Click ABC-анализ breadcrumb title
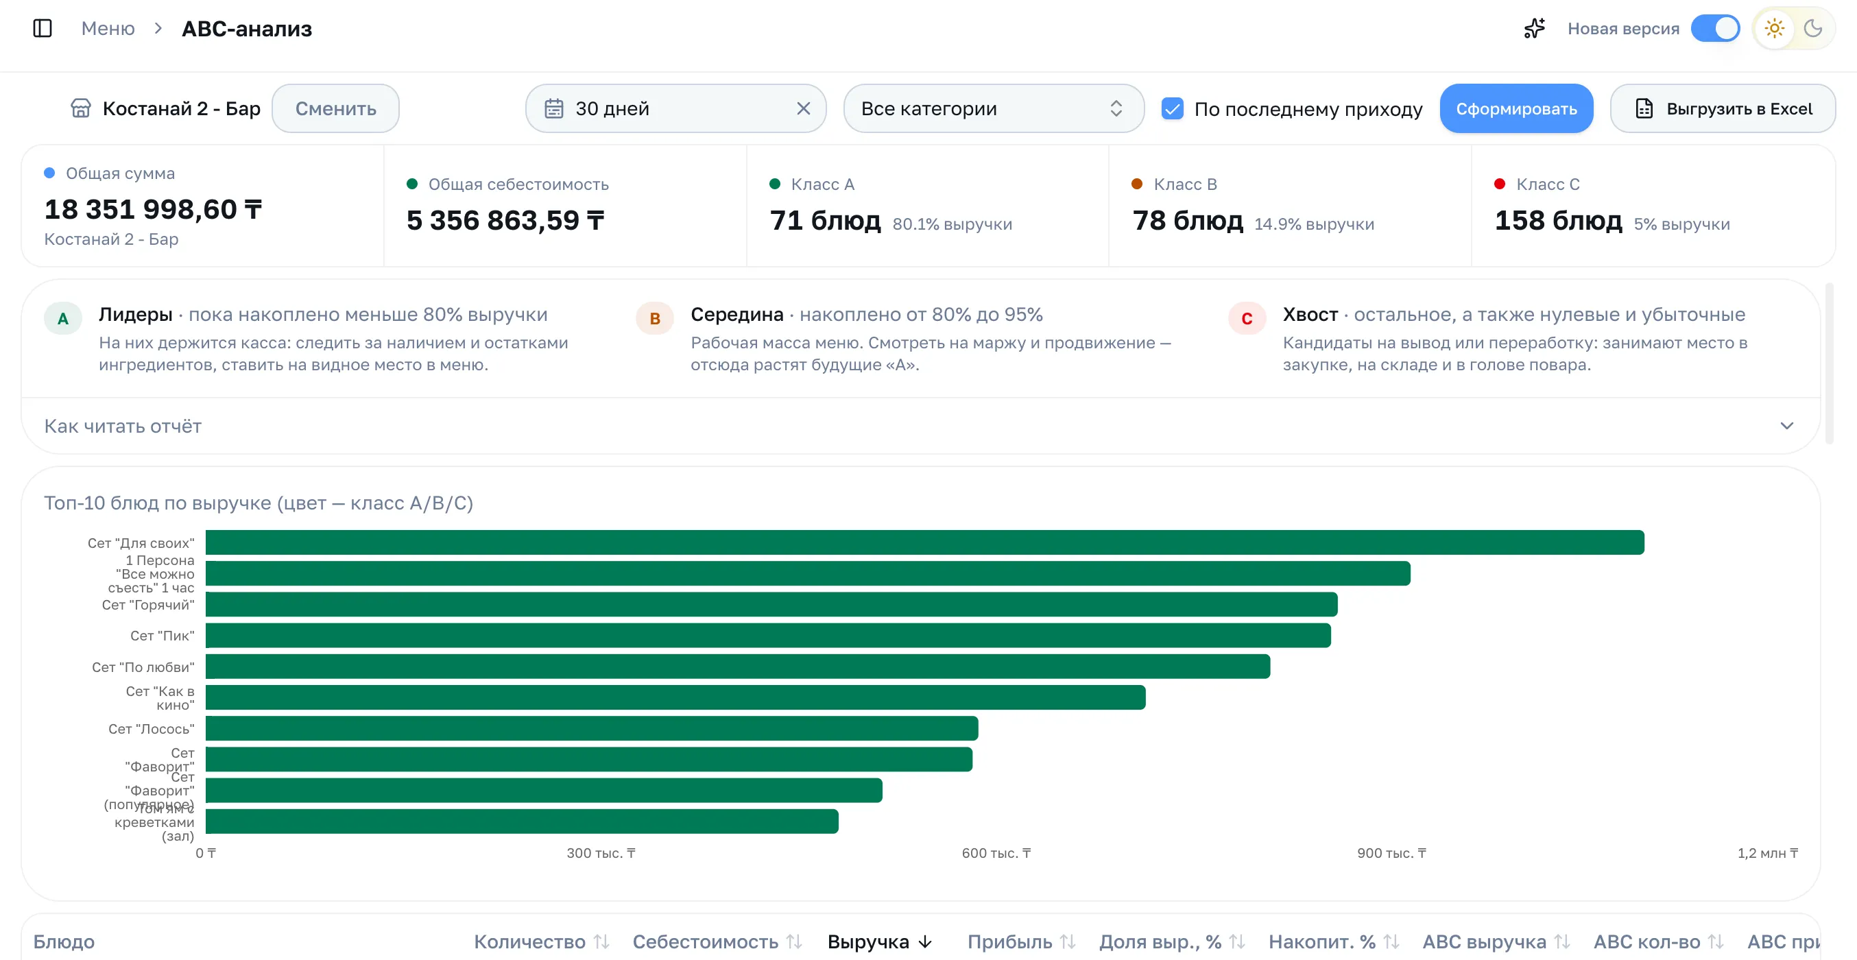The height and width of the screenshot is (960, 1857). 247,29
